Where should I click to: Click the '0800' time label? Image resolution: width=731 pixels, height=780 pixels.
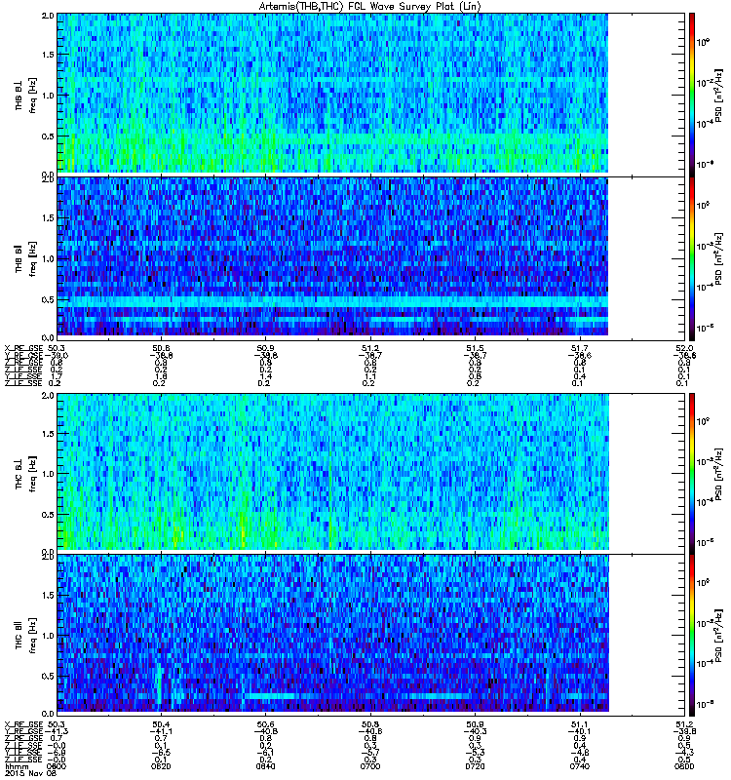click(x=684, y=766)
